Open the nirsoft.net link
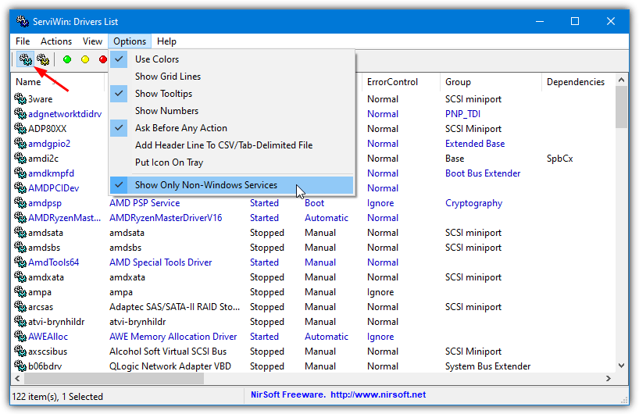Screen dimensions: 639x414 pos(378,394)
